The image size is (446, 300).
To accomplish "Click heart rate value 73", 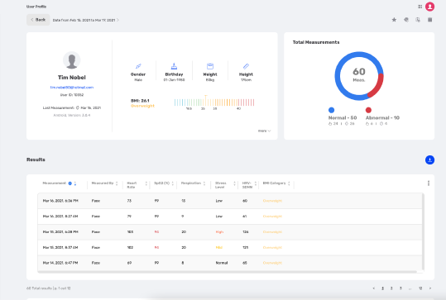I will (129, 201).
